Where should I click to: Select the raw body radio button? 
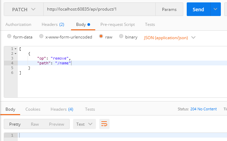click(101, 36)
